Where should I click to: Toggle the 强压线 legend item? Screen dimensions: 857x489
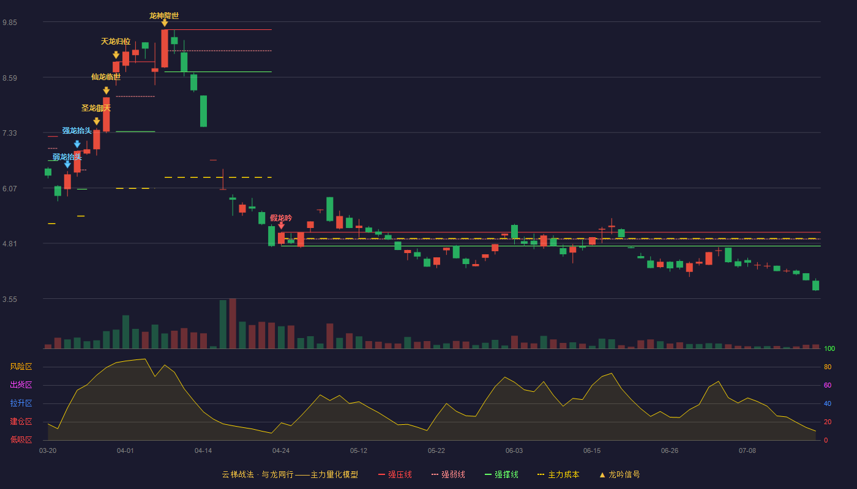395,474
